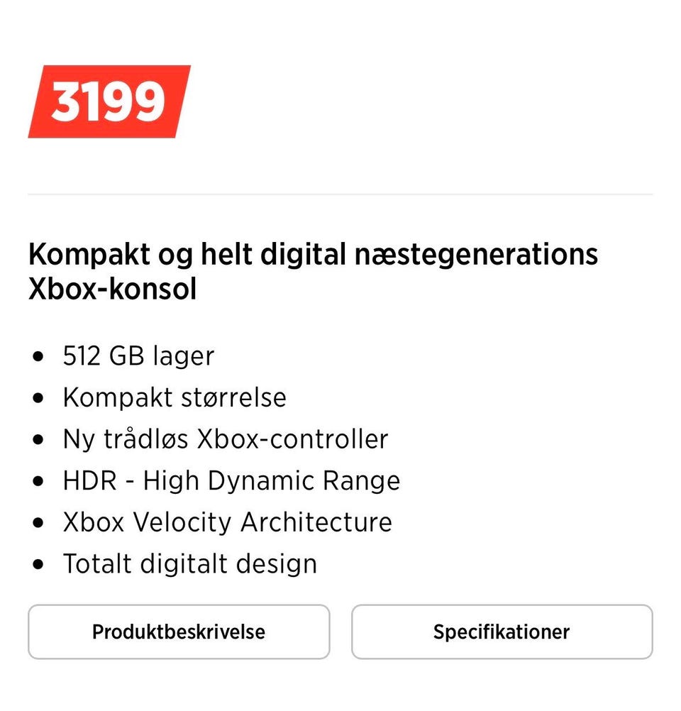Select the "Totalt digitalt design" feature text
This screenshot has height=711, width=681.
point(189,564)
